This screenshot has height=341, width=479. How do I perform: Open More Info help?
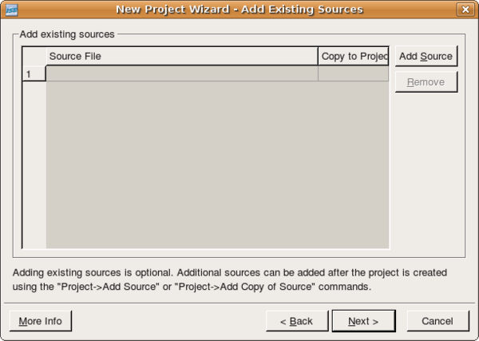coord(41,321)
